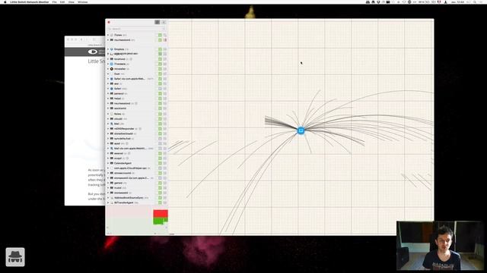Click the blue computer node in map

click(301, 130)
